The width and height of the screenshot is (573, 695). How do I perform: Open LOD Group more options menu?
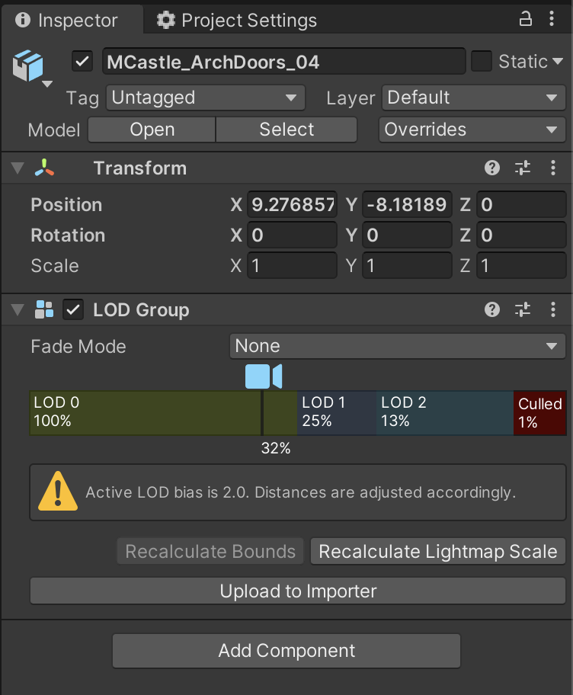[554, 309]
